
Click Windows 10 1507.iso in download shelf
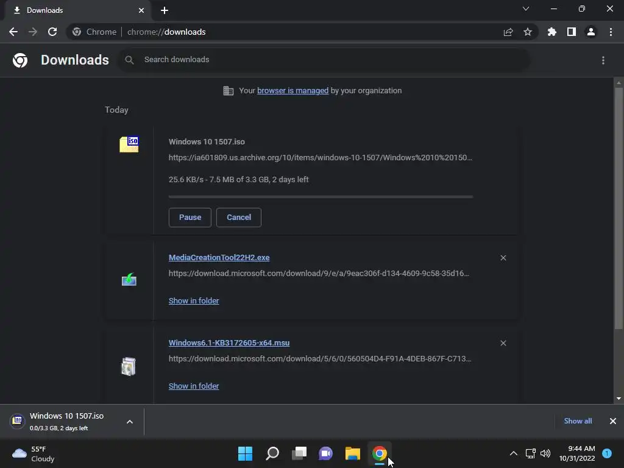[x=66, y=422]
